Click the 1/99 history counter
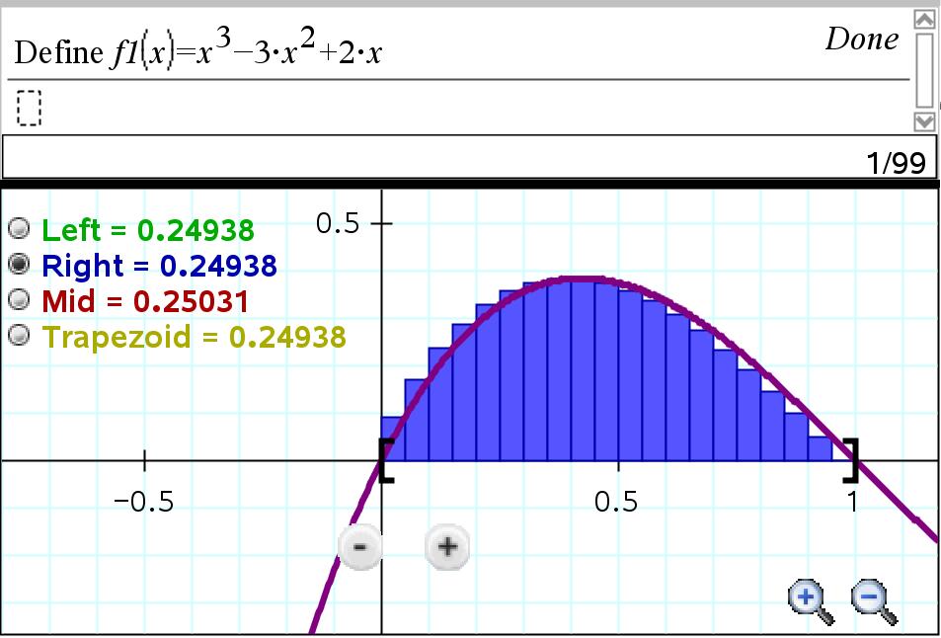Screen dimensions: 941x638 coord(895,163)
